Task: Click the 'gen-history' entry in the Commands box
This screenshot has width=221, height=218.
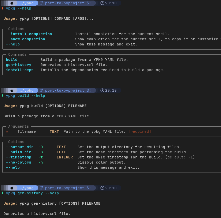Action: [x=18, y=65]
